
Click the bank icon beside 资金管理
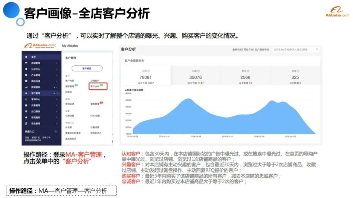coord(26,124)
